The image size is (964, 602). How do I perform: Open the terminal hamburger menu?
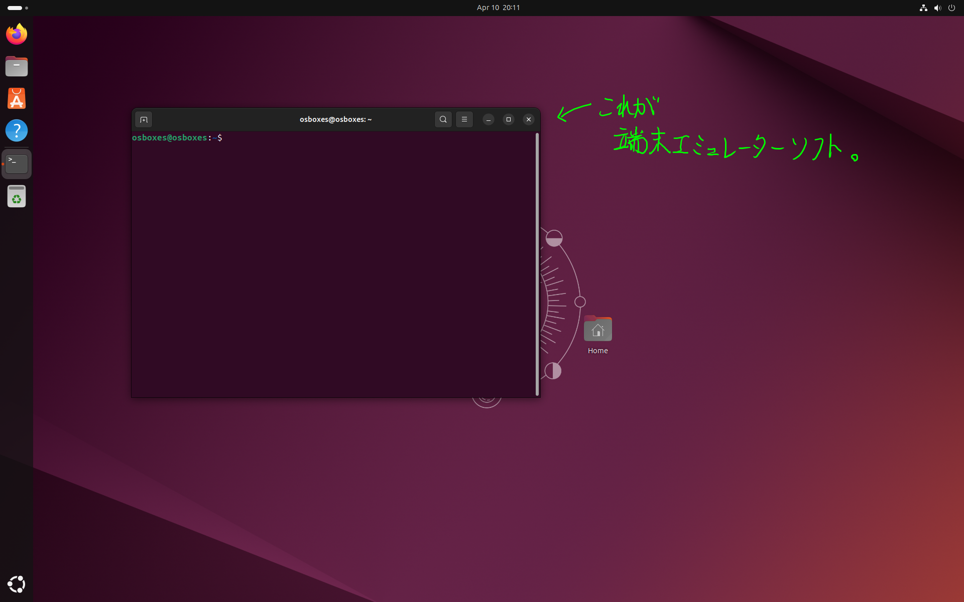click(464, 119)
